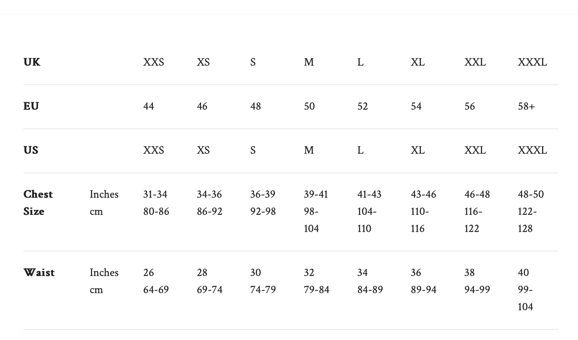Image resolution: width=578 pixels, height=340 pixels.
Task: Click waist measurement 79-84 cm
Action: coord(317,290)
